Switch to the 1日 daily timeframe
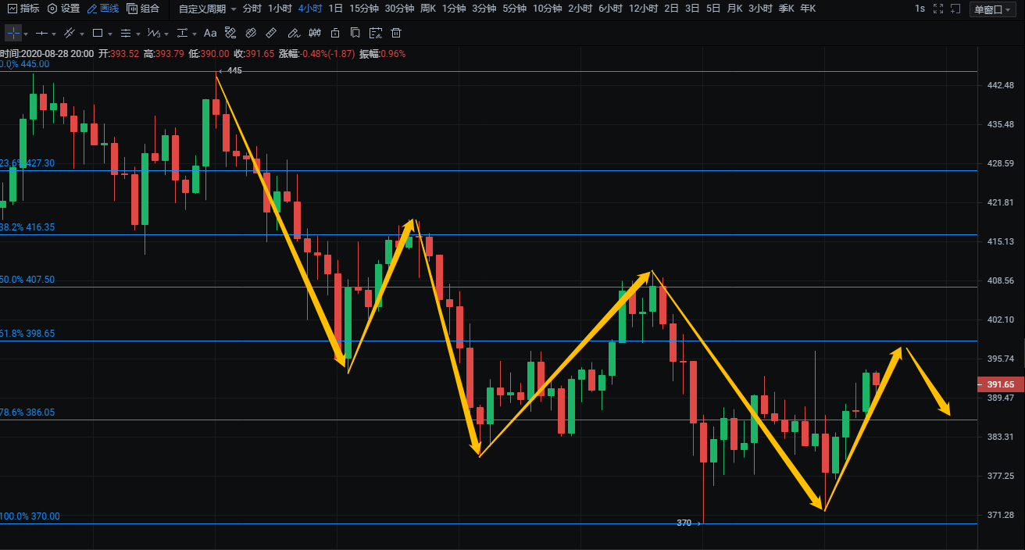Screen dimensions: 1025x550 click(x=335, y=9)
